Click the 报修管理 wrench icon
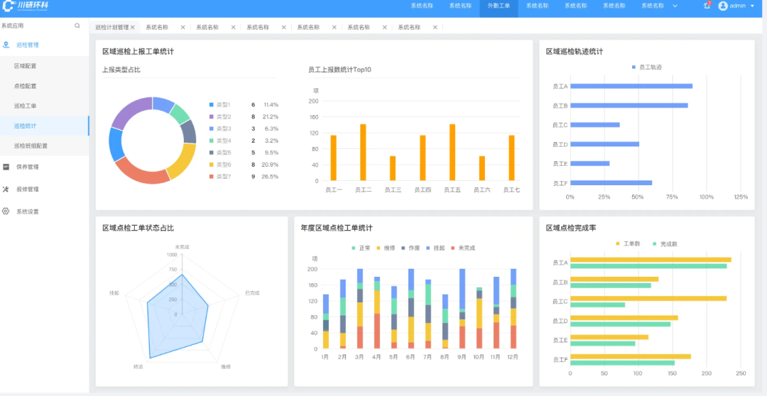The width and height of the screenshot is (767, 396). [x=6, y=189]
